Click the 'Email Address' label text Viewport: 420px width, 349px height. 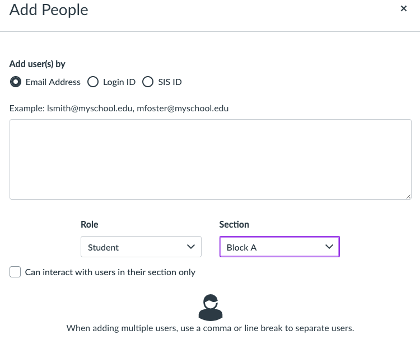click(x=53, y=82)
